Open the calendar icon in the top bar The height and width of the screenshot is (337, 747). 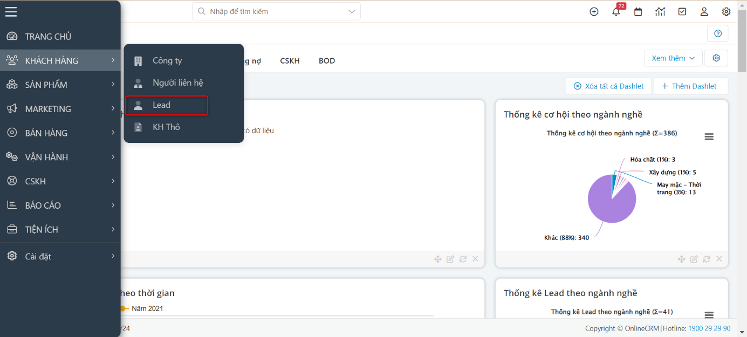coord(638,11)
